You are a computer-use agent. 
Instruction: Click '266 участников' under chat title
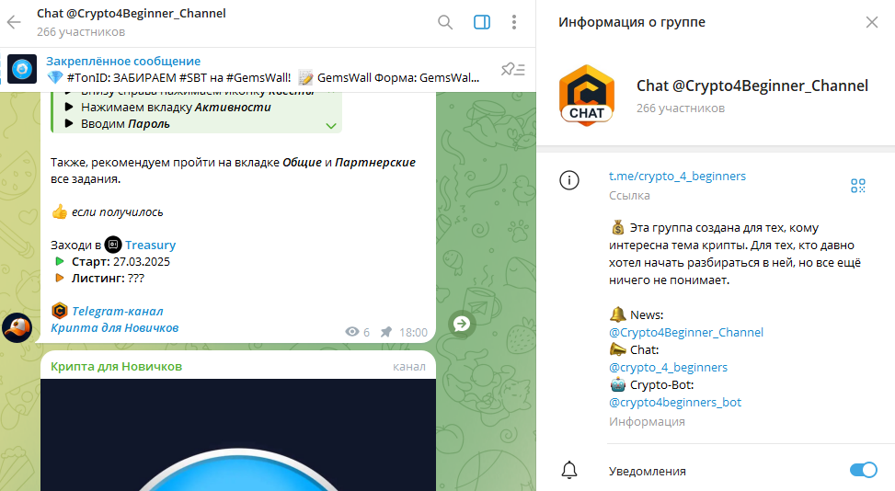click(x=81, y=32)
